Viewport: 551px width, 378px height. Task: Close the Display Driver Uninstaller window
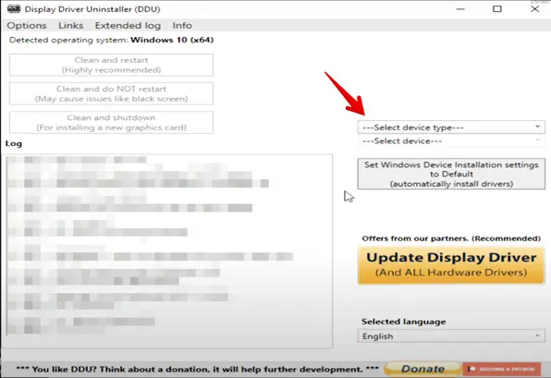(534, 9)
